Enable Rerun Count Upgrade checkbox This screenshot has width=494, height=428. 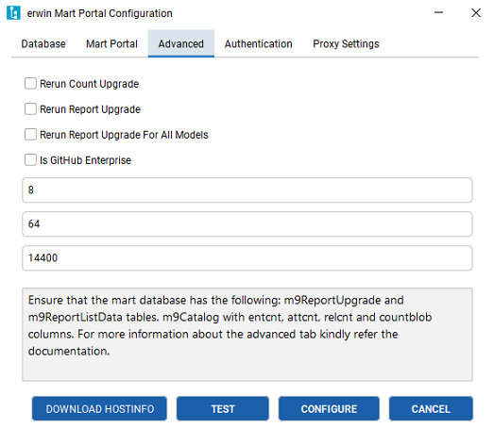(30, 84)
